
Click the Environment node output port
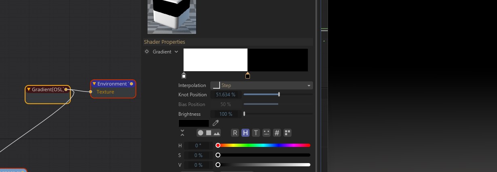pyautogui.click(x=131, y=84)
